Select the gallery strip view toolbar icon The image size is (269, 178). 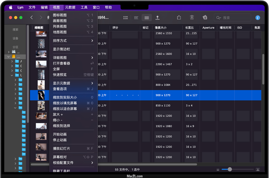click(136, 18)
